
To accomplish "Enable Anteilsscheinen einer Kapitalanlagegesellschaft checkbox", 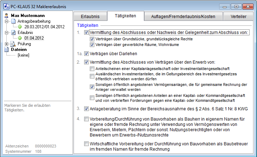I will click(92, 68).
